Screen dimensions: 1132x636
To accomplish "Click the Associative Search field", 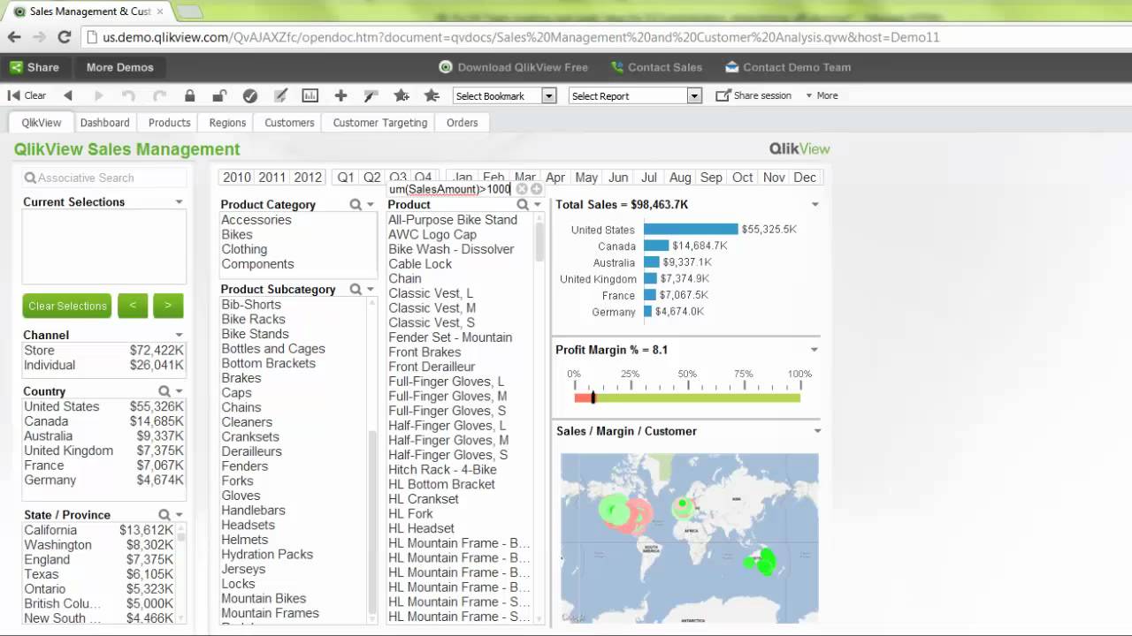I will tap(104, 178).
